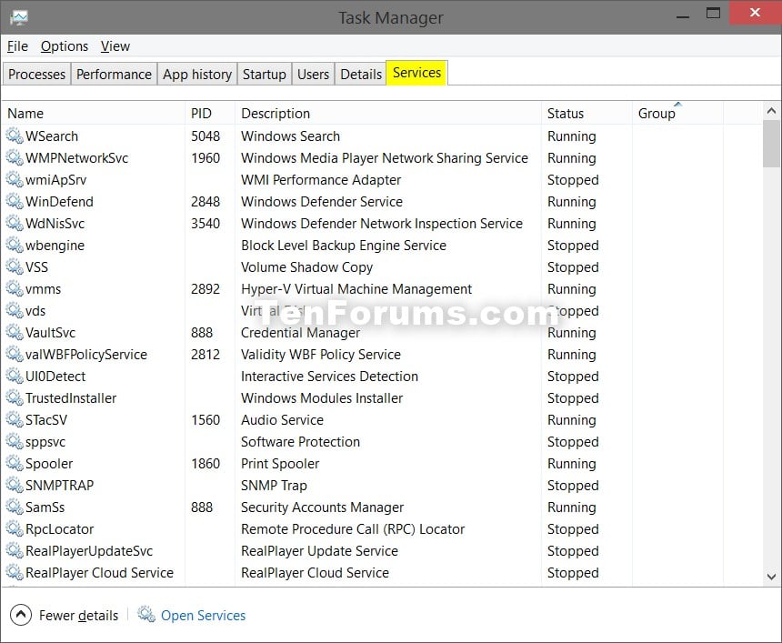Click the scrollbar down arrow
Viewport: 782px width, 643px height.
coord(771,577)
